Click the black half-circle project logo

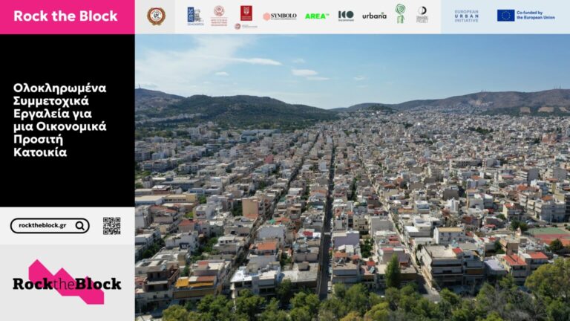[422, 15]
